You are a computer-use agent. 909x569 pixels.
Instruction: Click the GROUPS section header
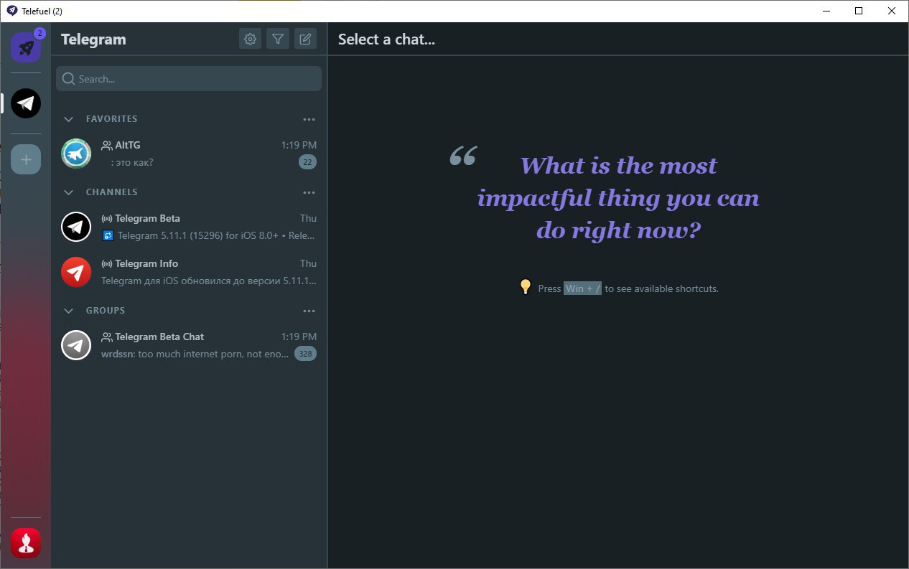click(x=106, y=311)
